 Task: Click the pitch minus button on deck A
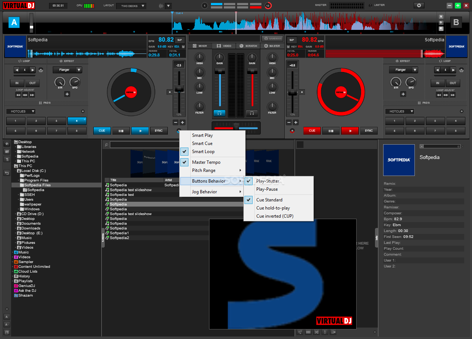coord(176,122)
